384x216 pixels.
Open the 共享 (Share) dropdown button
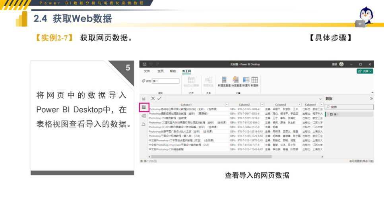[x=365, y=71]
